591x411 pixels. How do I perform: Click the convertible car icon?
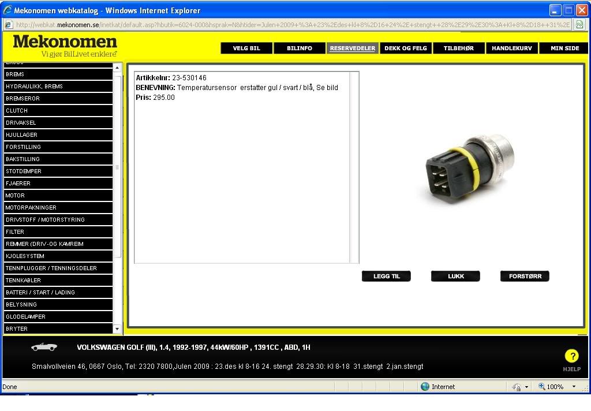44,347
